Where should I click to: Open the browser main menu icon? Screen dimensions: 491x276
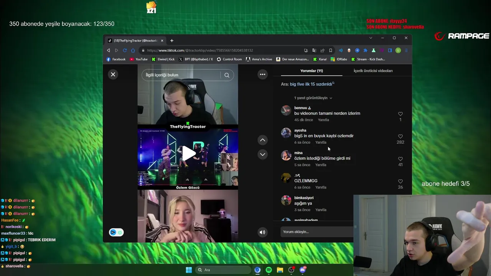(406, 50)
